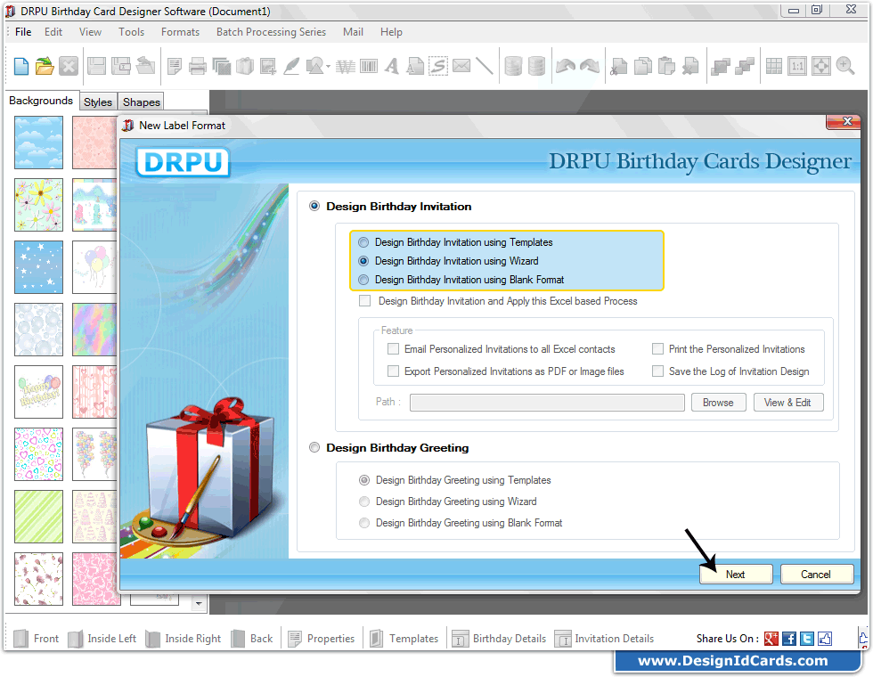Click the redo arrow icon
Image resolution: width=873 pixels, height=677 pixels.
590,66
